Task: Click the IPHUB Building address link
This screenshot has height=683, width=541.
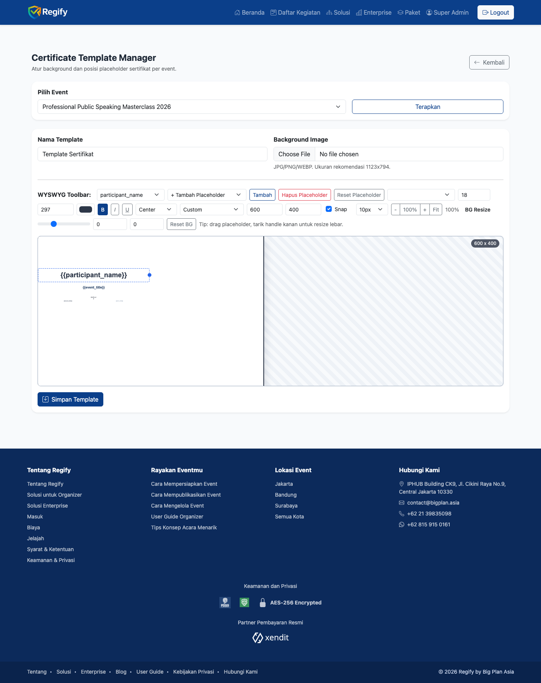Action: [452, 488]
